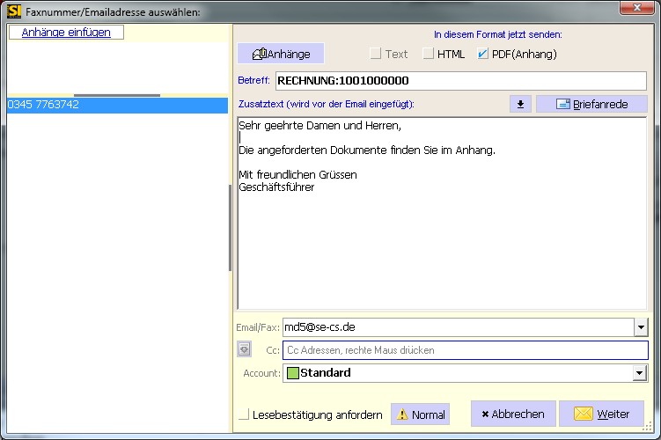Uncheck the PDF(Anhang) checkbox
The image size is (661, 440).
coord(482,54)
